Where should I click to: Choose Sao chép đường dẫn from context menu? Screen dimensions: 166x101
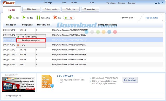[x=31, y=40]
